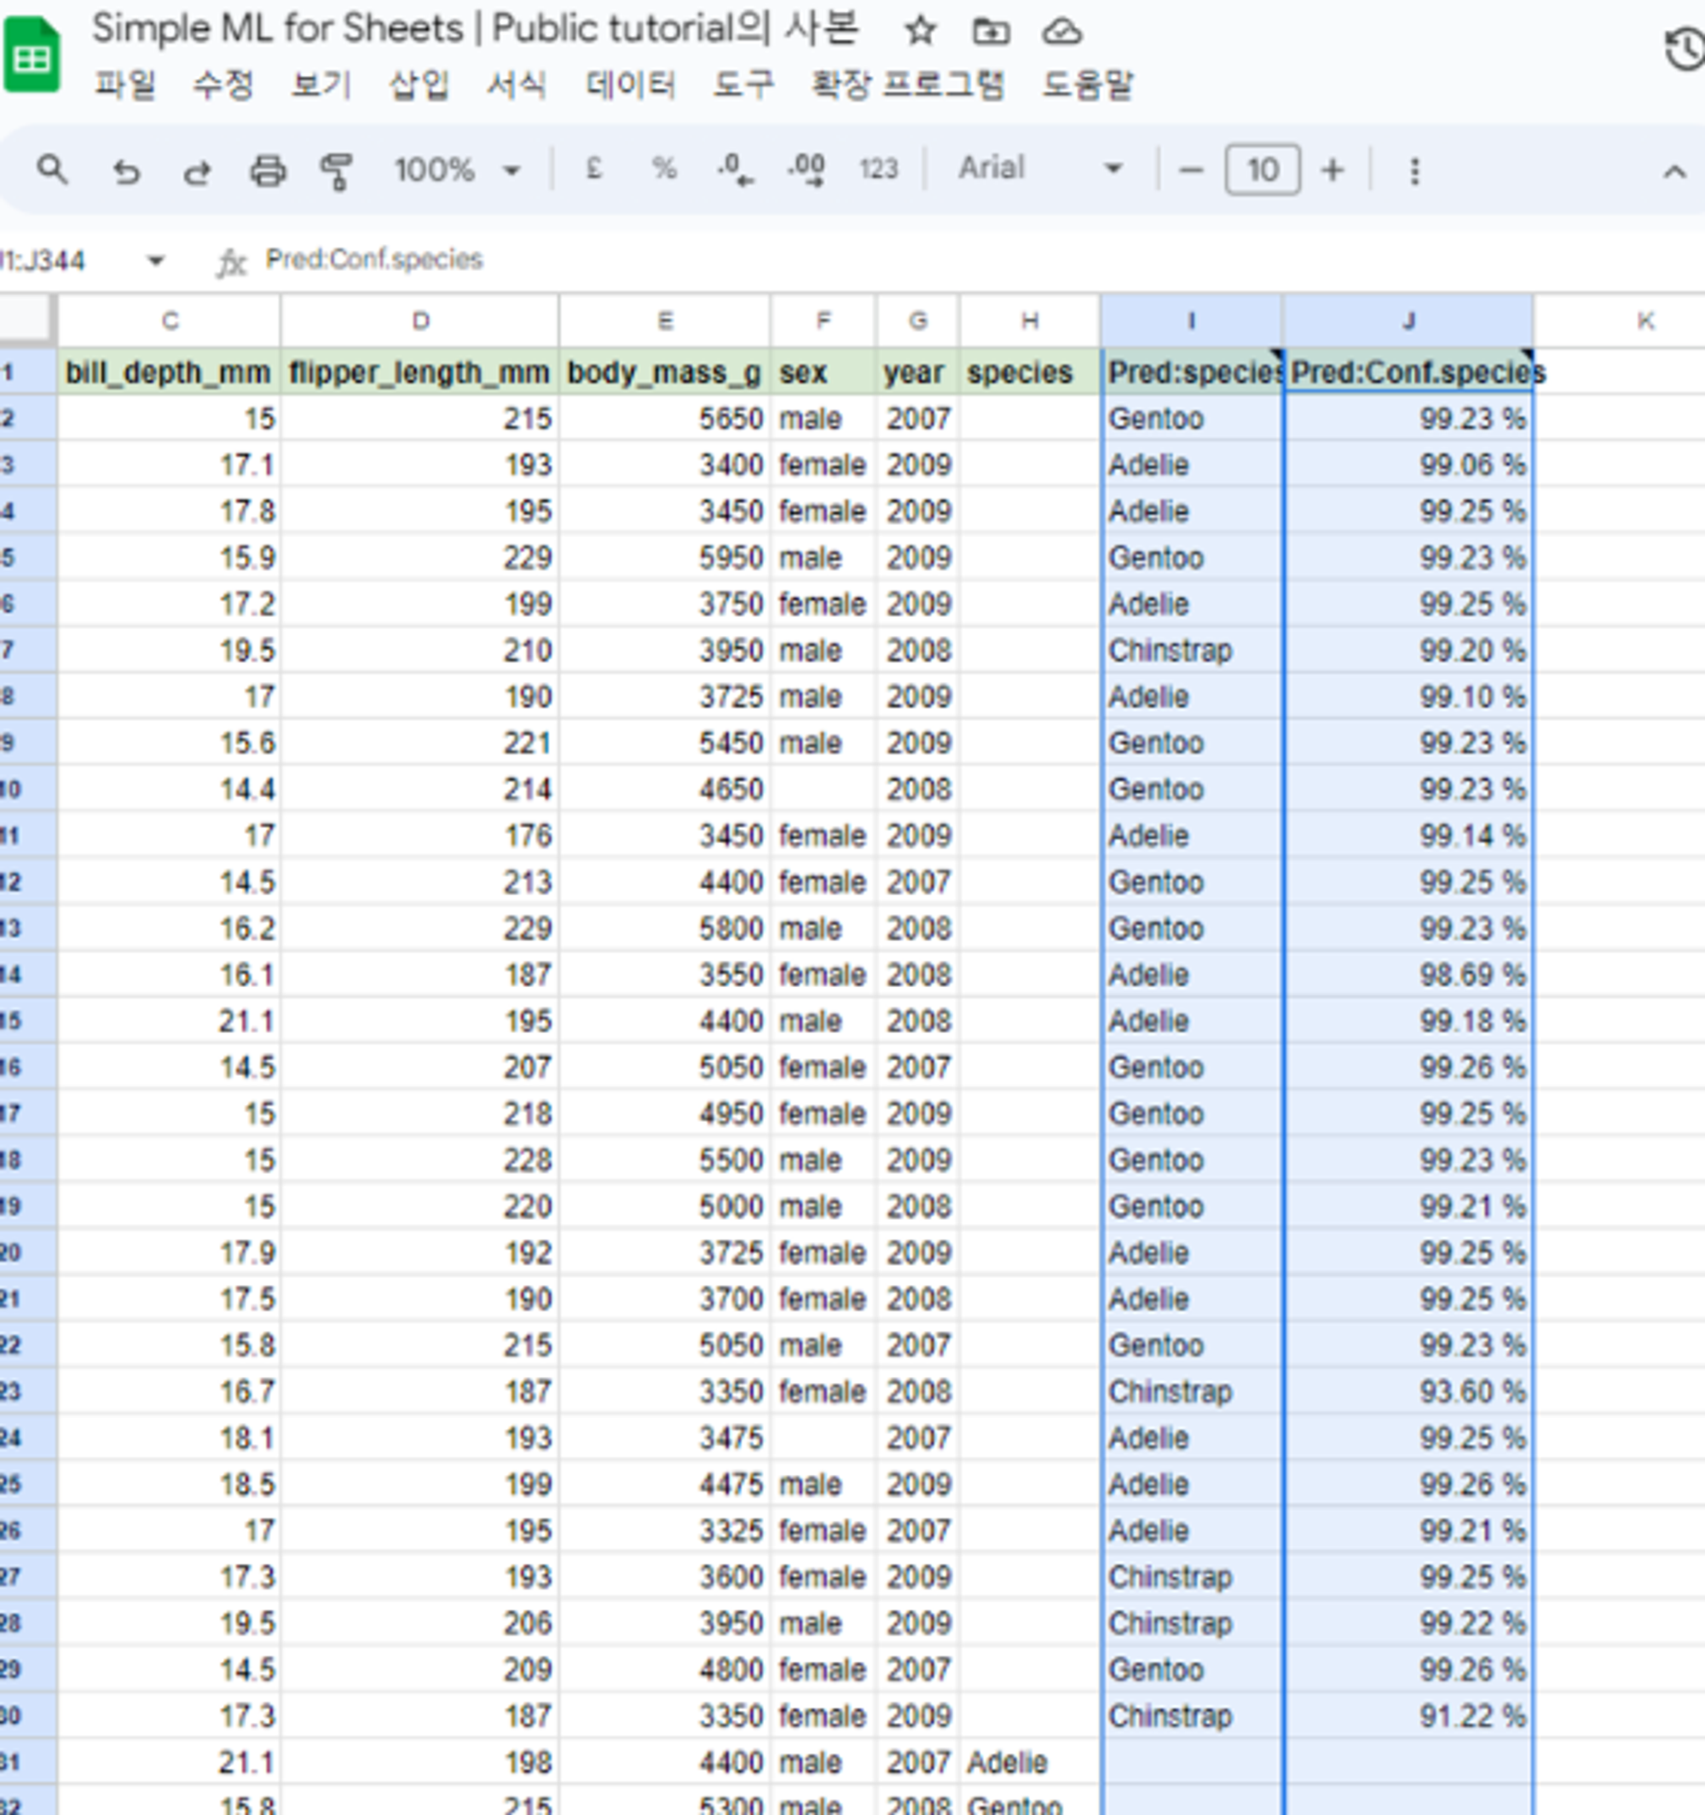Activate the paint format tool
The width and height of the screenshot is (1705, 1815).
(x=336, y=171)
